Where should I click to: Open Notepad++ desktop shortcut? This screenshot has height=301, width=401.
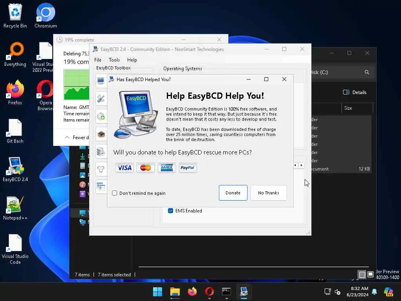pos(15,208)
